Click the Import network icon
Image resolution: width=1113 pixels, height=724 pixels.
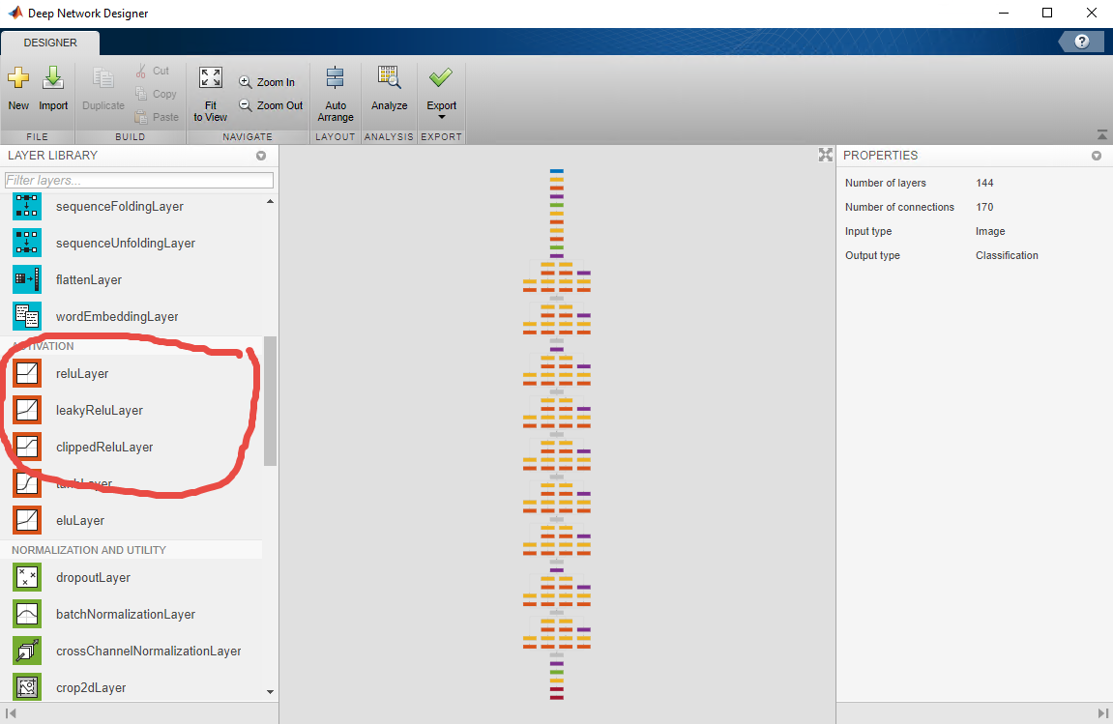click(53, 79)
